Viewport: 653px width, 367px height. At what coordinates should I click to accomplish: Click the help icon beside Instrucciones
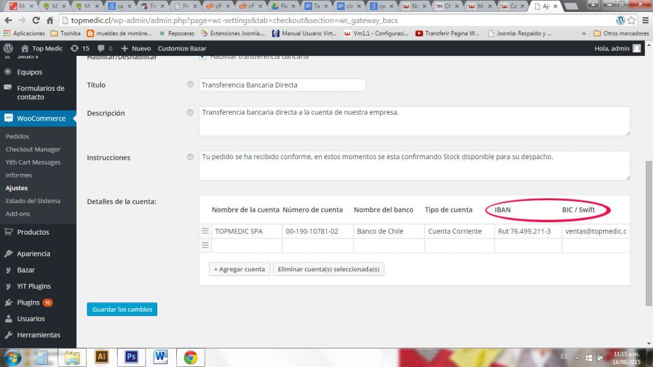(x=191, y=157)
